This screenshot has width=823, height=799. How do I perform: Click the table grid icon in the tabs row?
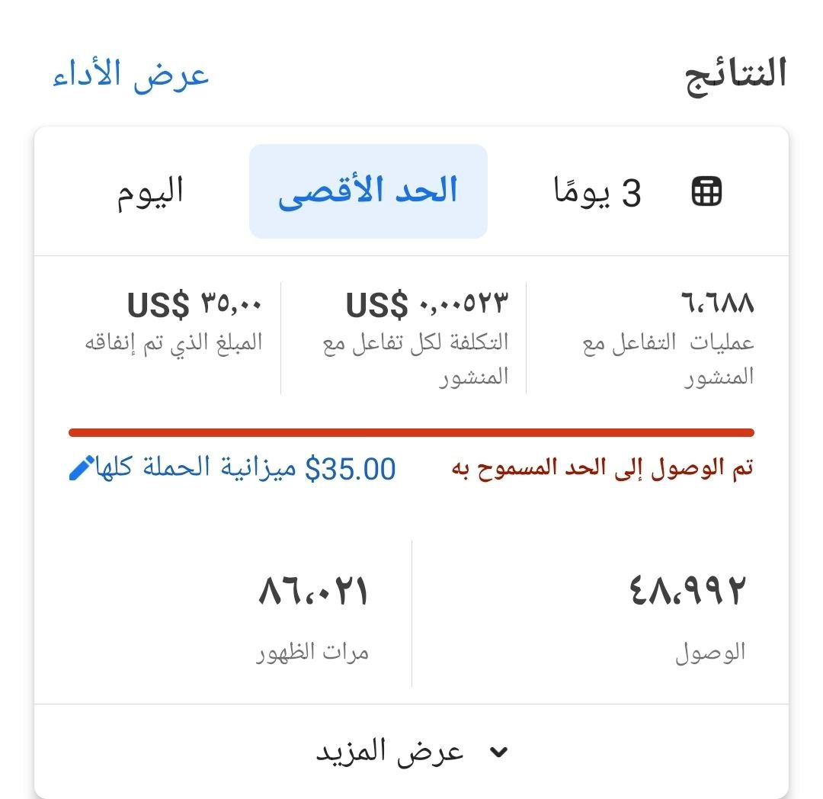706,191
